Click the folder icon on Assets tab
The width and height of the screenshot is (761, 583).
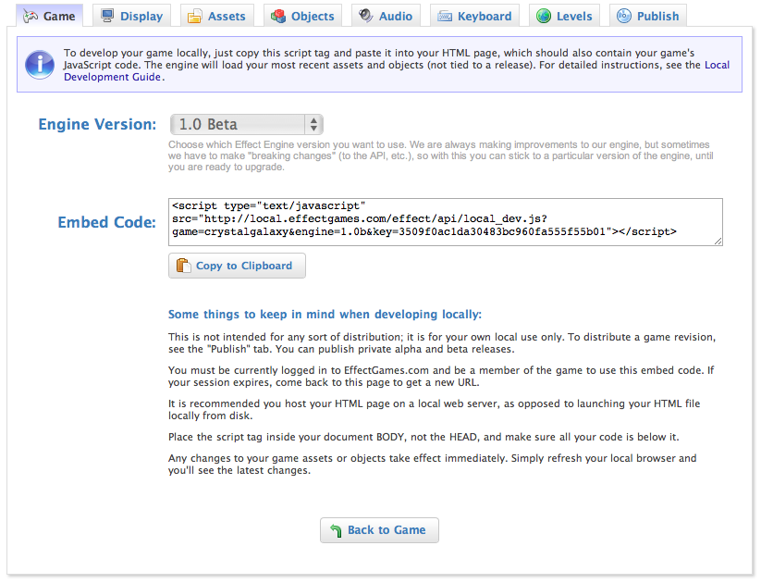(195, 16)
